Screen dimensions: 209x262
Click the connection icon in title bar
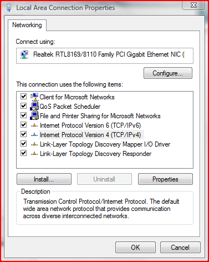point(9,8)
